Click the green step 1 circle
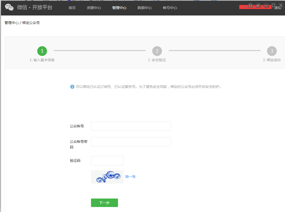Viewport: 285px width, 212px height. tap(42, 51)
